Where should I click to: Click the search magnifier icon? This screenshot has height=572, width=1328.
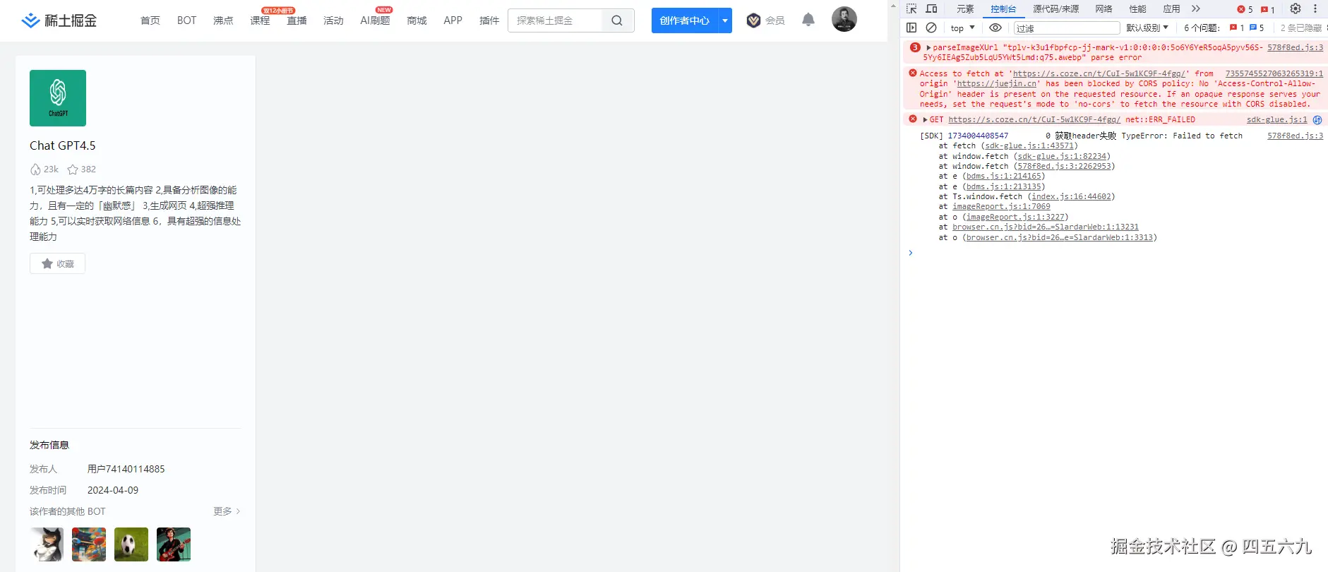click(616, 20)
